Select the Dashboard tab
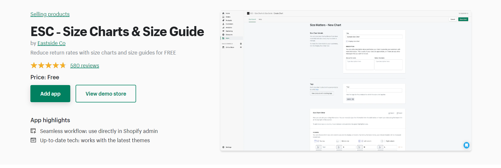Screen dimensions: 501x168 click(252, 19)
